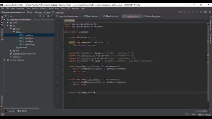
Task: Expand External Libraries node
Action: 5,60
